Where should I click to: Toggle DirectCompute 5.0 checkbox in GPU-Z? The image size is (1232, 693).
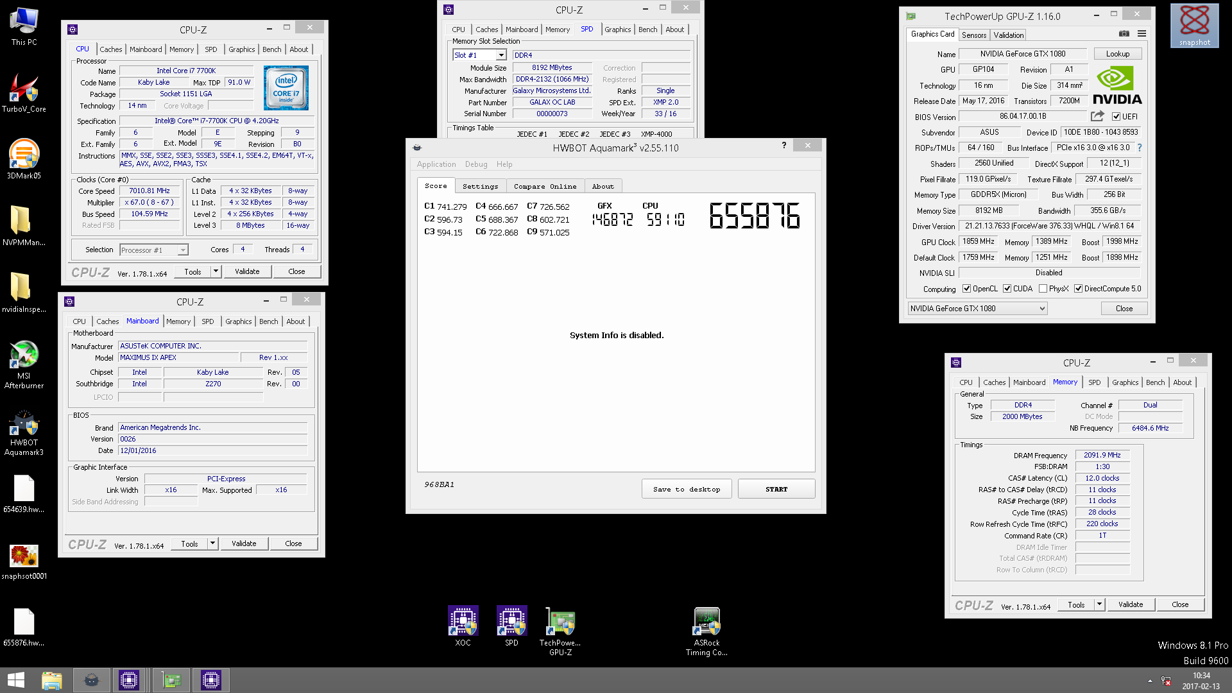1078,289
